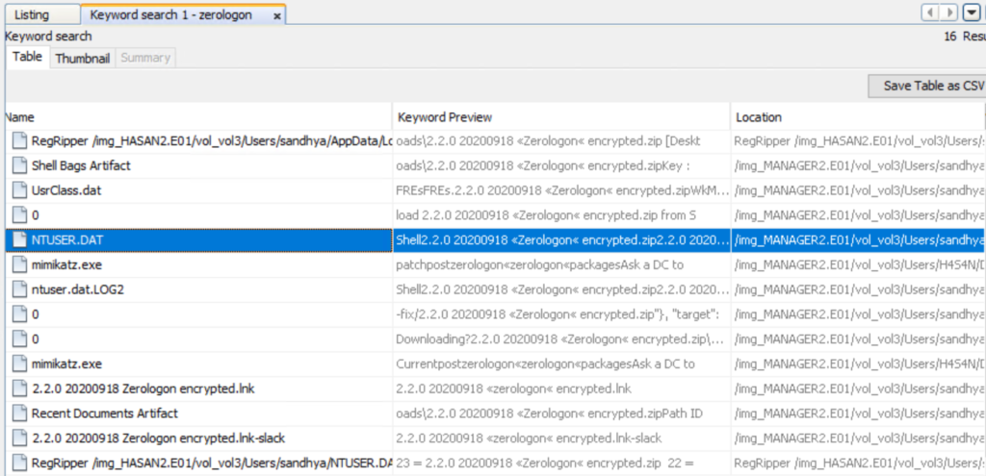Click preview 'patchpostzerologon' cell for mimikatz.exe
This screenshot has height=476, width=986.
[561, 265]
